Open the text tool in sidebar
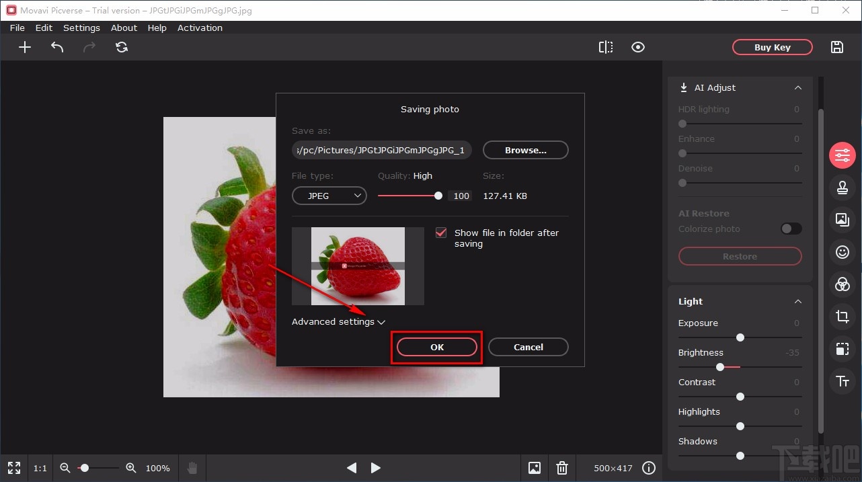Screen dimensions: 862x482 pyautogui.click(x=843, y=381)
